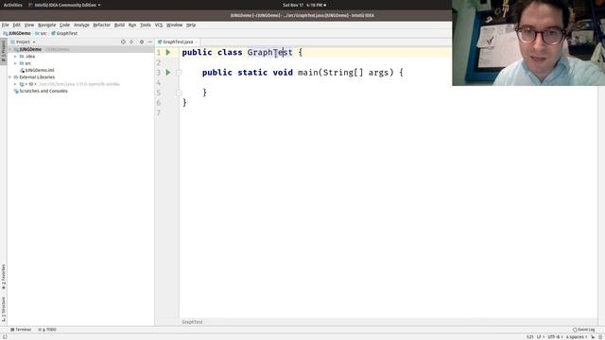Toggle the Favorites side tool window tab
The height and width of the screenshot is (340, 605).
pyautogui.click(x=4, y=277)
